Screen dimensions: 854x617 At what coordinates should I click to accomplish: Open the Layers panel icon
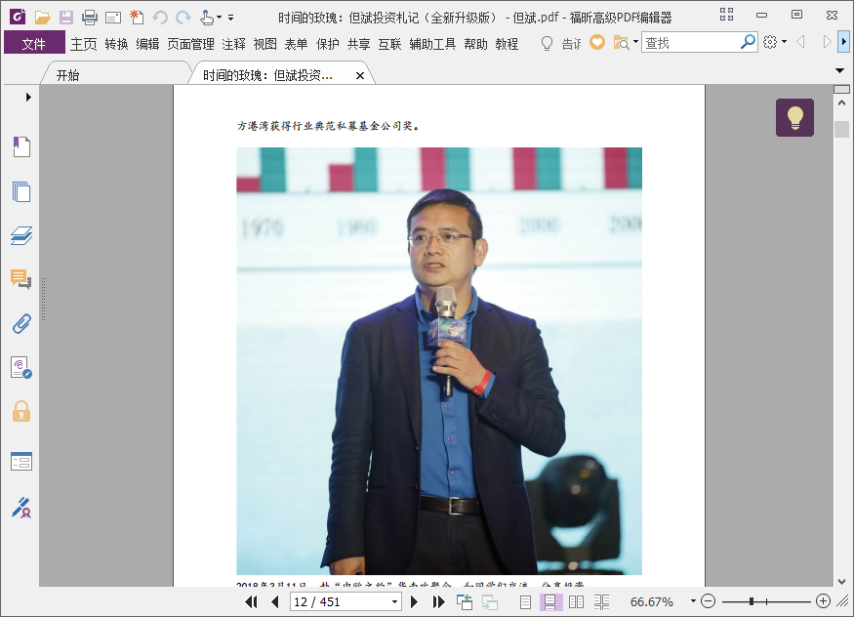(x=21, y=235)
